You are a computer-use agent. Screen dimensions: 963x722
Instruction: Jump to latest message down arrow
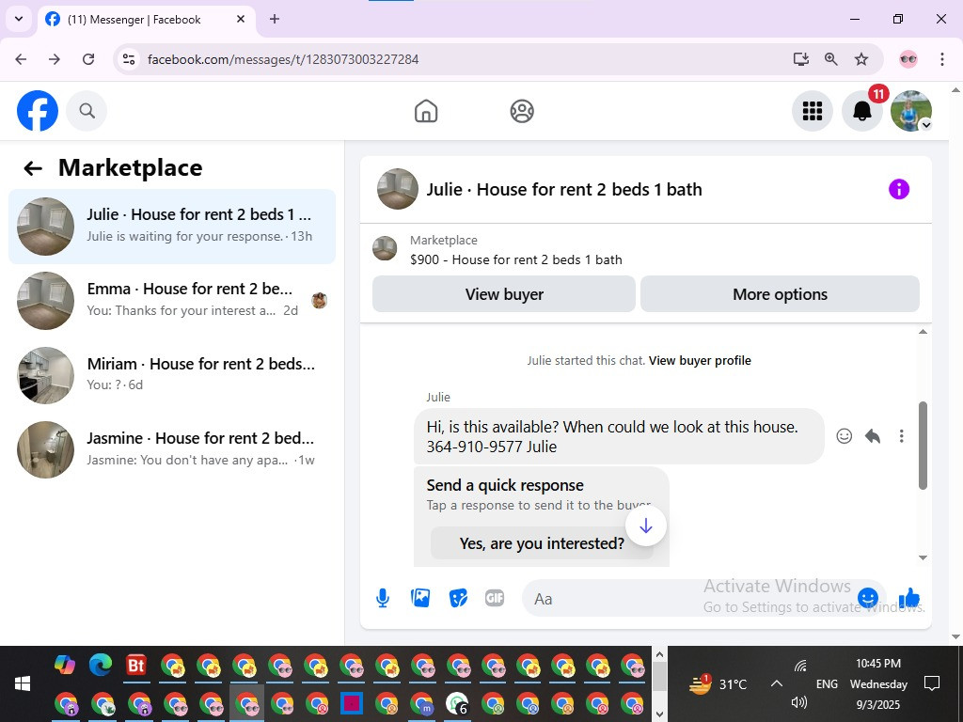(645, 526)
